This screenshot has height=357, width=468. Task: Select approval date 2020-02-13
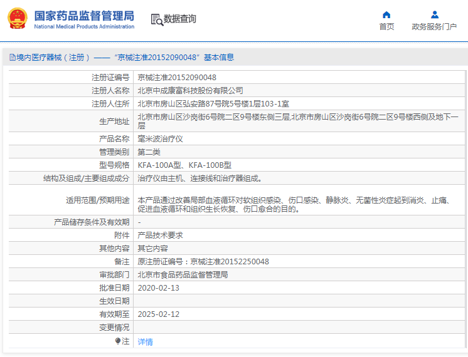point(159,288)
